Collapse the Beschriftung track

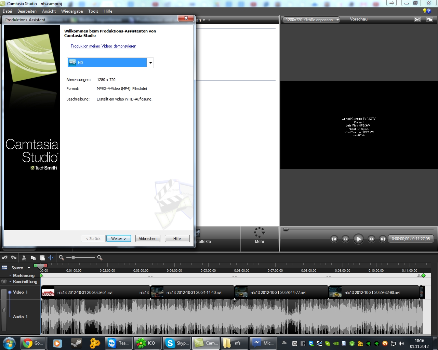point(11,282)
